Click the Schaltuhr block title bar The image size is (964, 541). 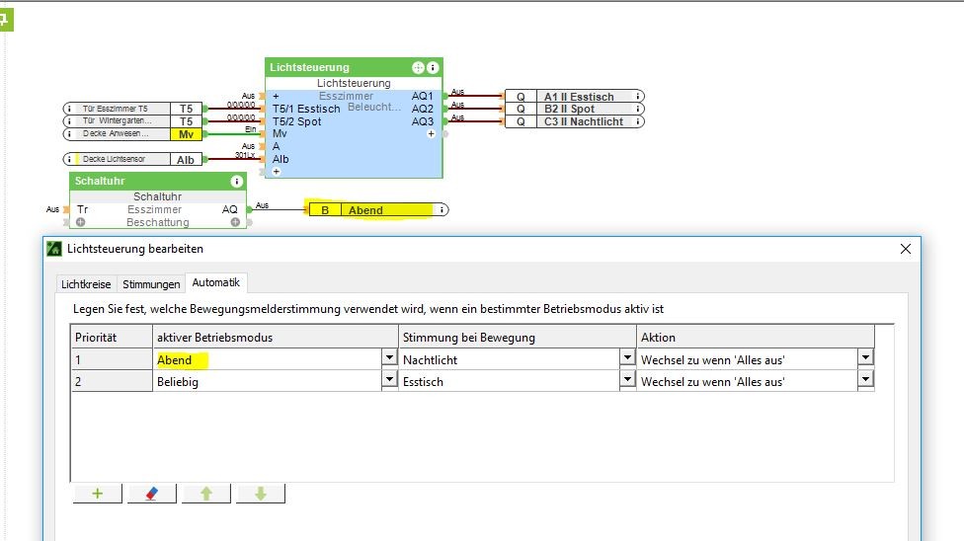pos(157,182)
